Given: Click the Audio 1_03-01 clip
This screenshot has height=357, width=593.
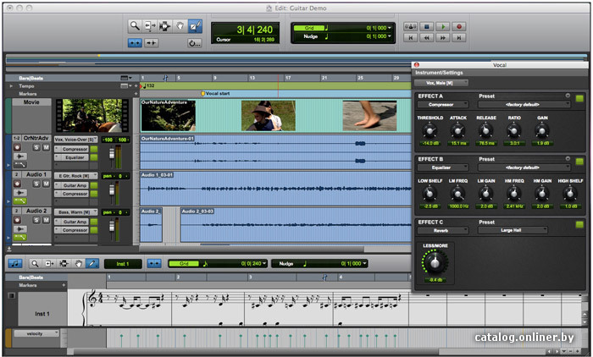Looking at the screenshot, I should 275,188.
